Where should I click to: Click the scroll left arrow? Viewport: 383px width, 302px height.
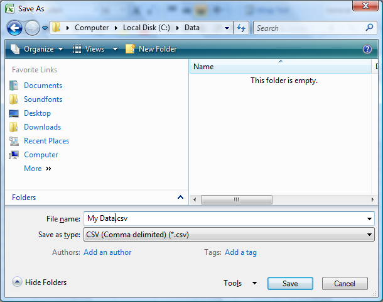point(195,199)
